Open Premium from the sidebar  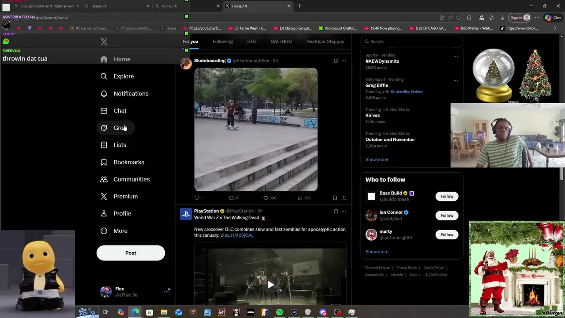tap(119, 197)
